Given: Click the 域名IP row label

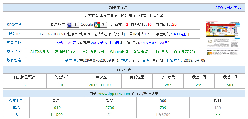Looking at the screenshot, I should click(x=14, y=34).
